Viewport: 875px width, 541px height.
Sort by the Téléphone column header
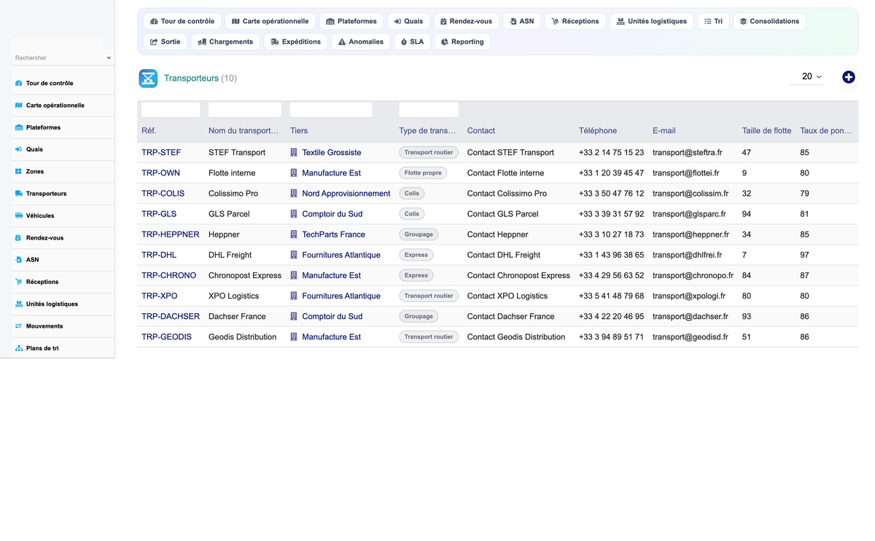(598, 131)
